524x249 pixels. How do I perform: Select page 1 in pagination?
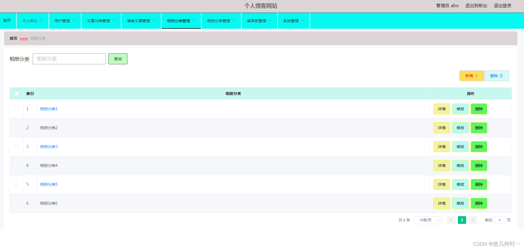(x=462, y=220)
